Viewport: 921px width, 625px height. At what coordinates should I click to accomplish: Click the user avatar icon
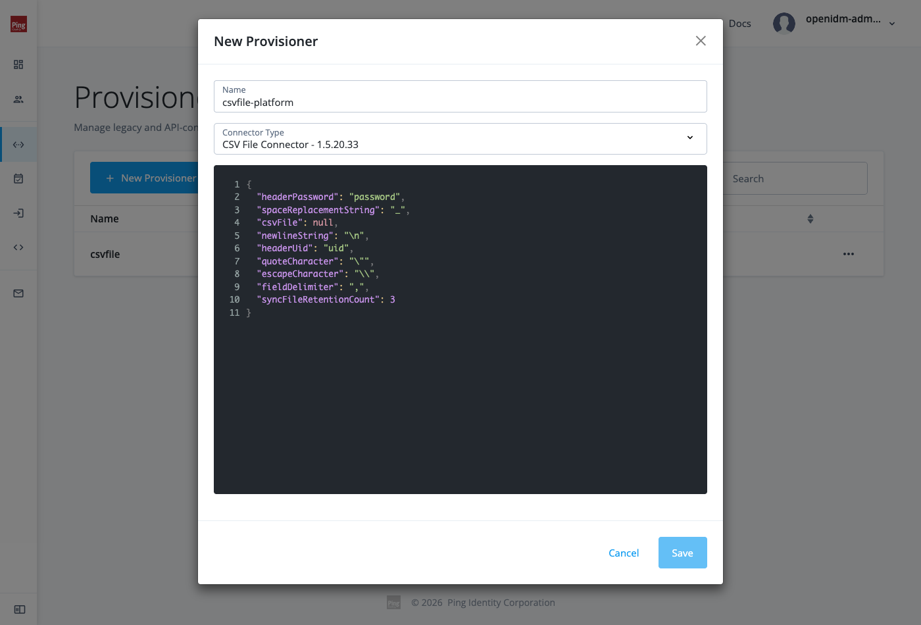[784, 23]
